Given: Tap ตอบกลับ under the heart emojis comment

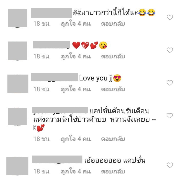Looking at the screenshot, I should (113, 56).
